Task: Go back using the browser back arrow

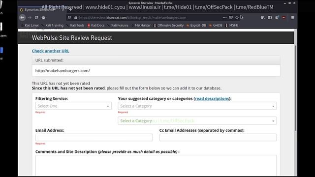Action: pos(22,18)
